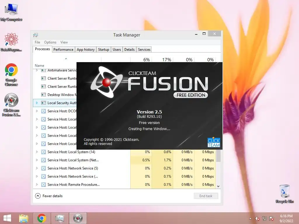Open the File menu in Task Manager
The width and height of the screenshot is (299, 224).
click(x=37, y=42)
